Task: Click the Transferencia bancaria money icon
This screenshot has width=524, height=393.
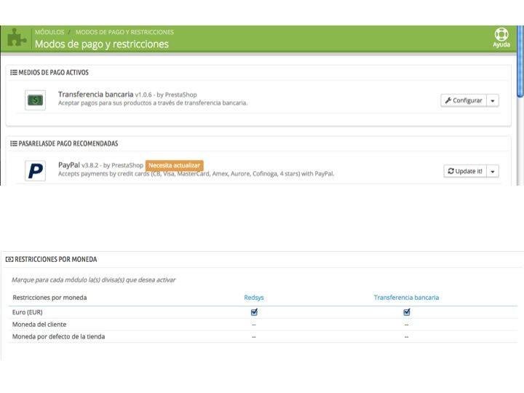Action: 35,100
